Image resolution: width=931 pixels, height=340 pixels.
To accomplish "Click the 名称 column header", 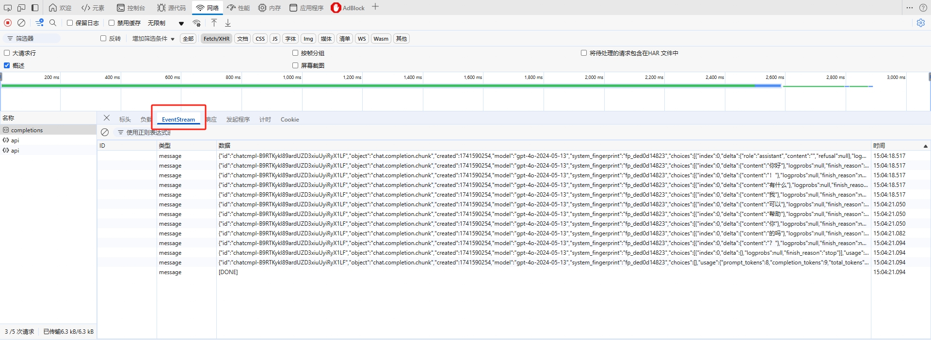I will coord(48,118).
